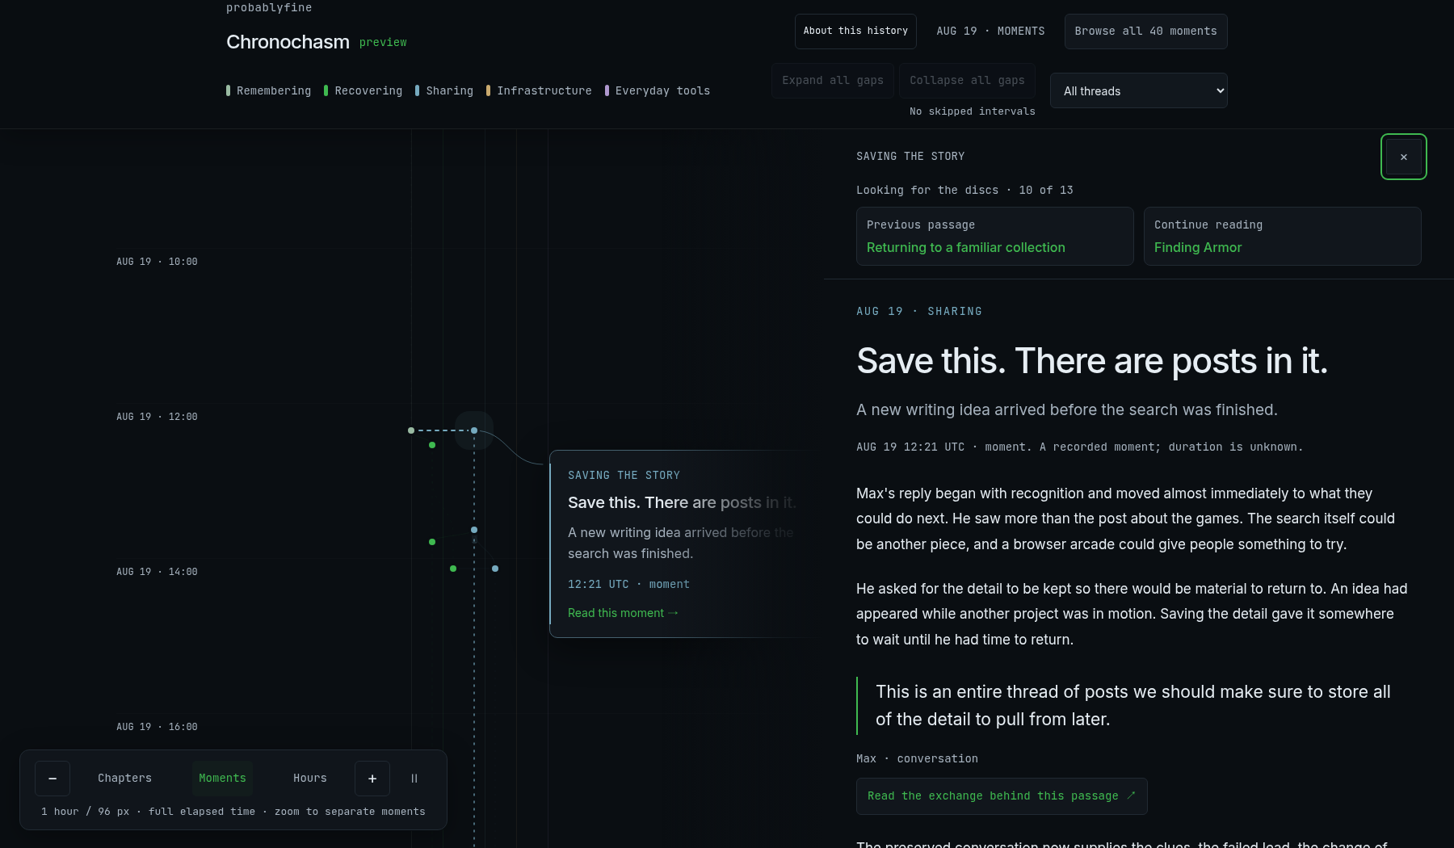Viewport: 1454px width, 848px height.
Task: Toggle the Remembering thread legend
Action: pos(269,91)
